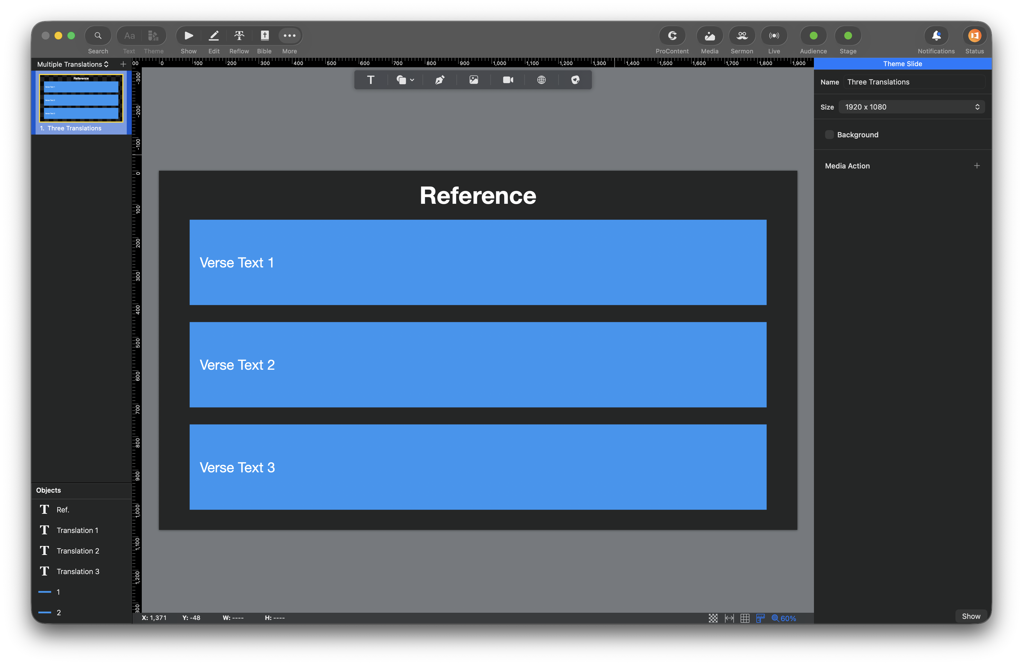Select Translation 2 object

point(81,551)
